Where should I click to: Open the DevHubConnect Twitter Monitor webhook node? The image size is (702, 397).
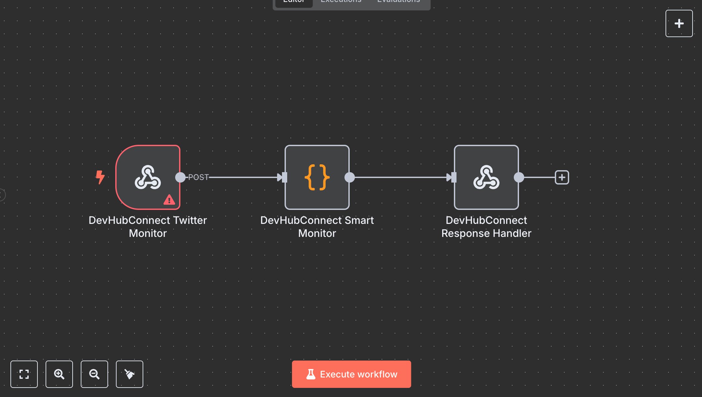point(148,177)
